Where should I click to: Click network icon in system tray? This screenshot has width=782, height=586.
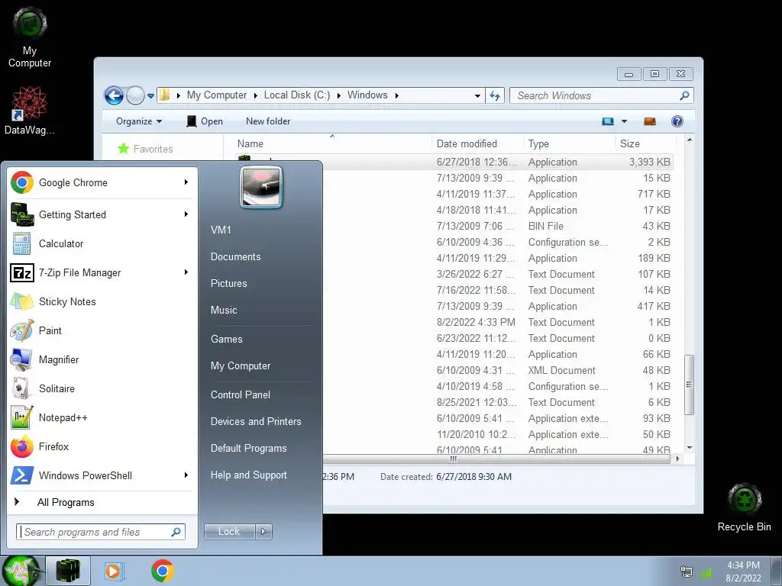coord(687,572)
